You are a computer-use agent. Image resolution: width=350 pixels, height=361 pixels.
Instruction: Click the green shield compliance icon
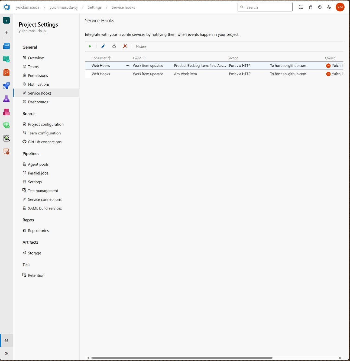[x=6, y=125]
